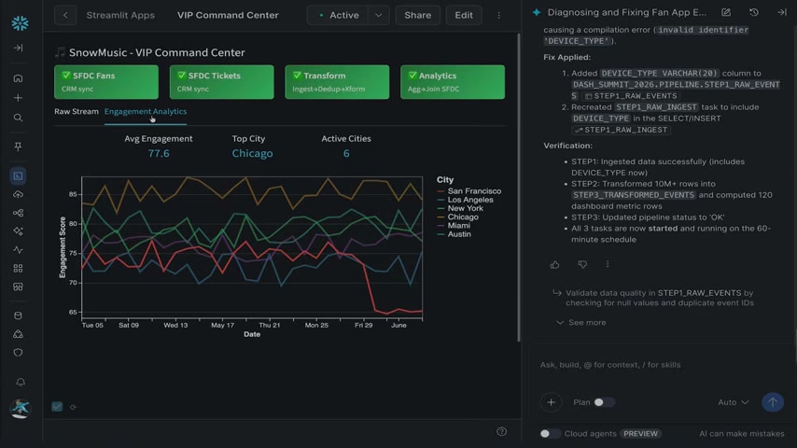This screenshot has width=797, height=448.
Task: Click the new chat compose icon
Action: click(726, 12)
